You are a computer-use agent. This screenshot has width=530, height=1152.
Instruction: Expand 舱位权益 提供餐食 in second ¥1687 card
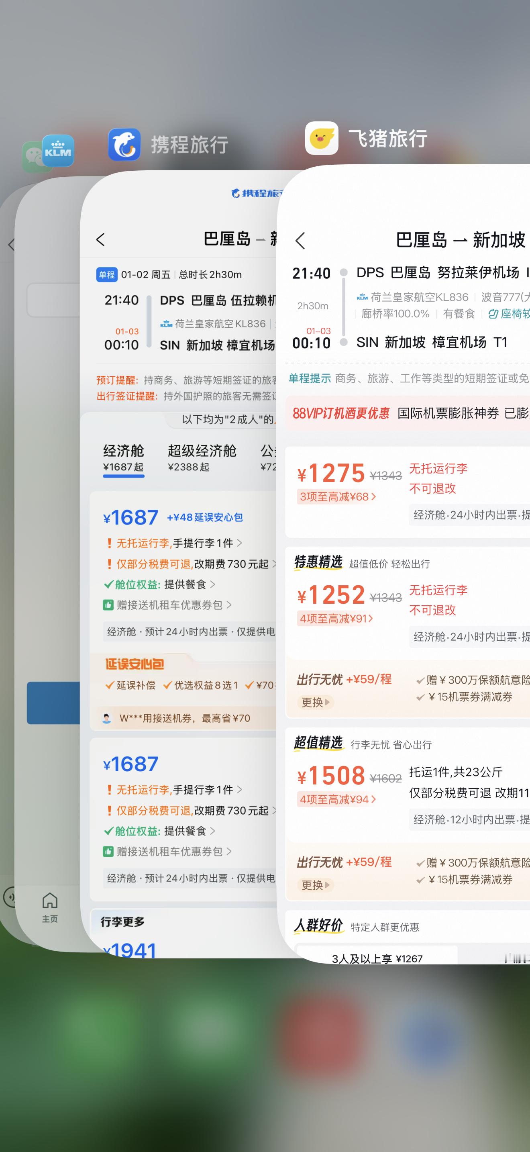click(159, 831)
